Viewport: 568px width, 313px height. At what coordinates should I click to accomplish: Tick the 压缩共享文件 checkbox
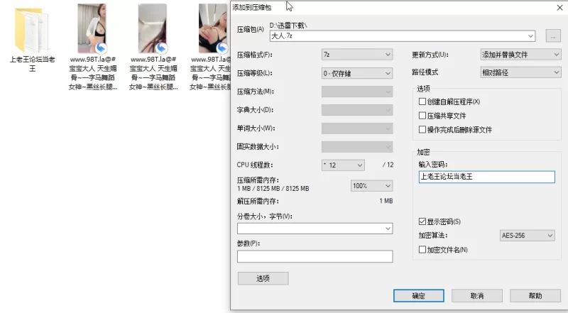click(423, 116)
